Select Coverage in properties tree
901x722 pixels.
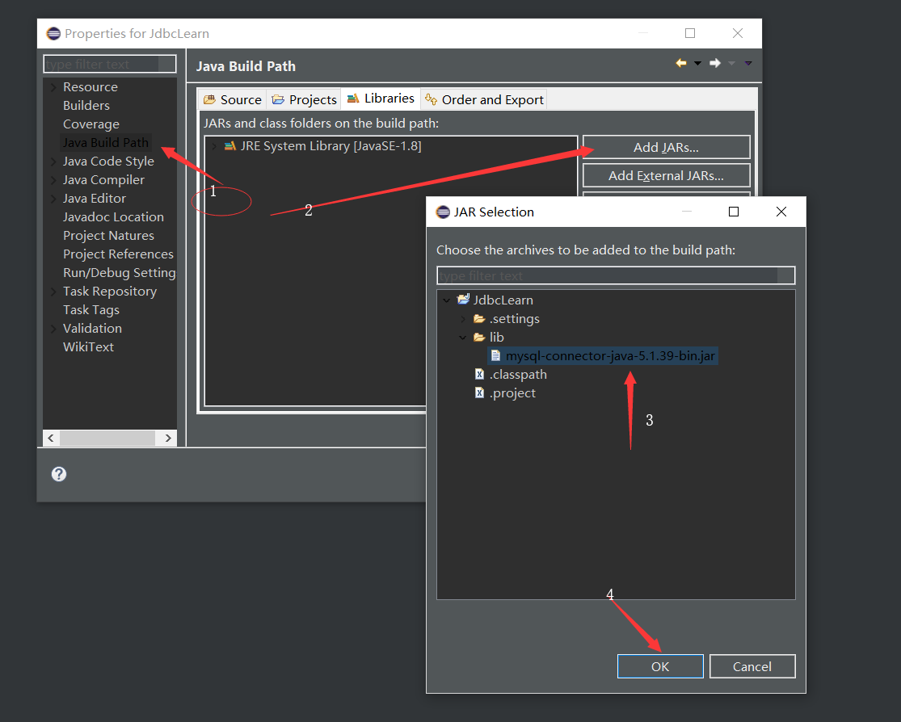(91, 124)
